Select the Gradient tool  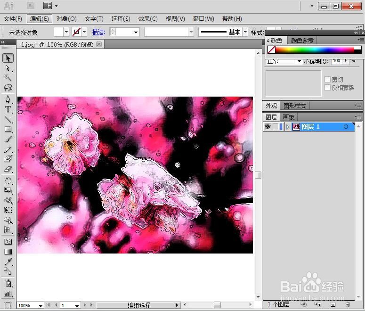[8, 252]
